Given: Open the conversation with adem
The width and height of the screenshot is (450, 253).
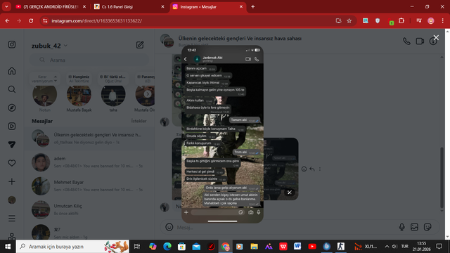Looking at the screenshot, I should pos(89,162).
